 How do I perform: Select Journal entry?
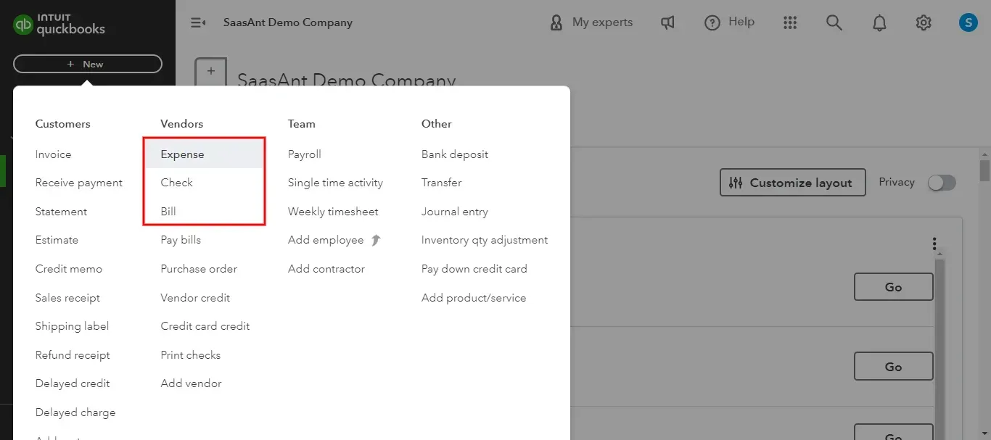[x=455, y=212]
